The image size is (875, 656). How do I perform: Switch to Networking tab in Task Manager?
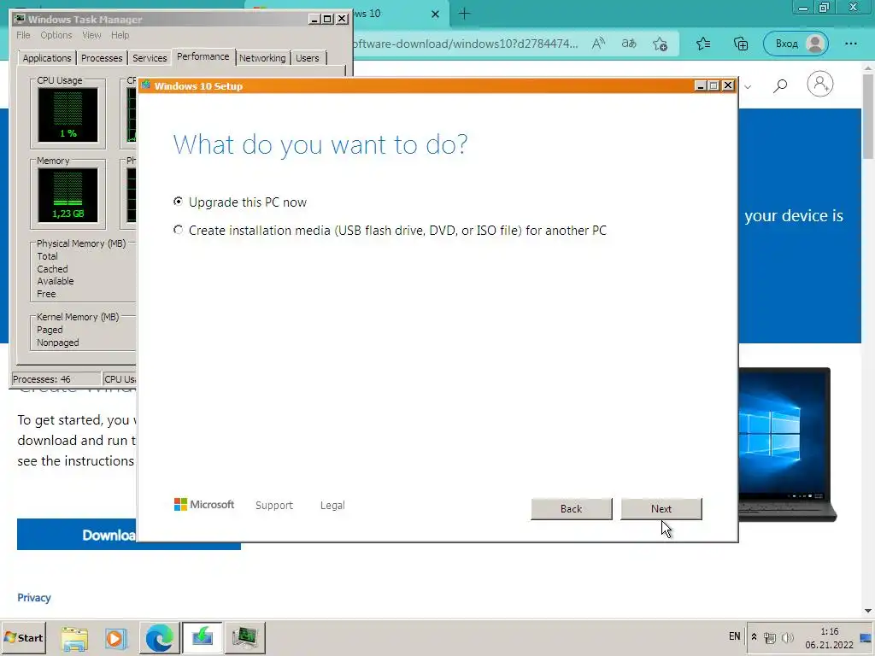click(262, 58)
